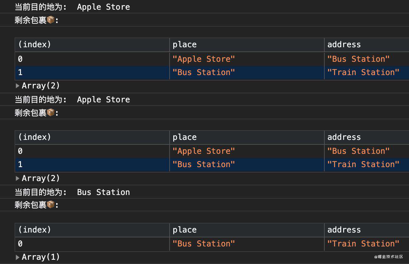Image resolution: width=409 pixels, height=264 pixels.
Task: Click "Train Station" address cell in second table
Action: pyautogui.click(x=367, y=165)
